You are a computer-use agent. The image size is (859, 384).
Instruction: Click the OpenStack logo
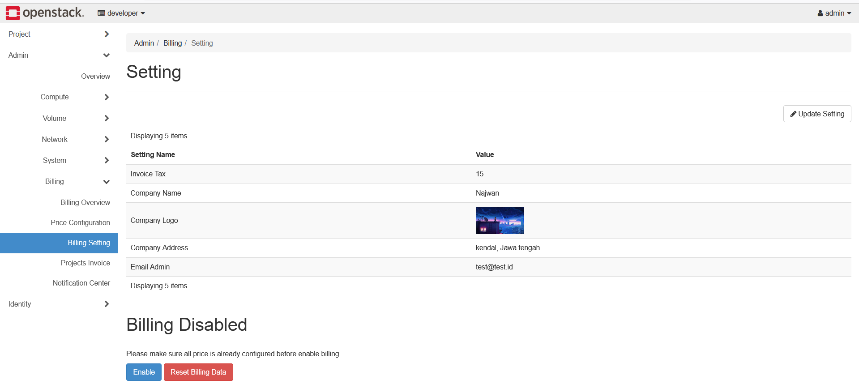click(44, 13)
